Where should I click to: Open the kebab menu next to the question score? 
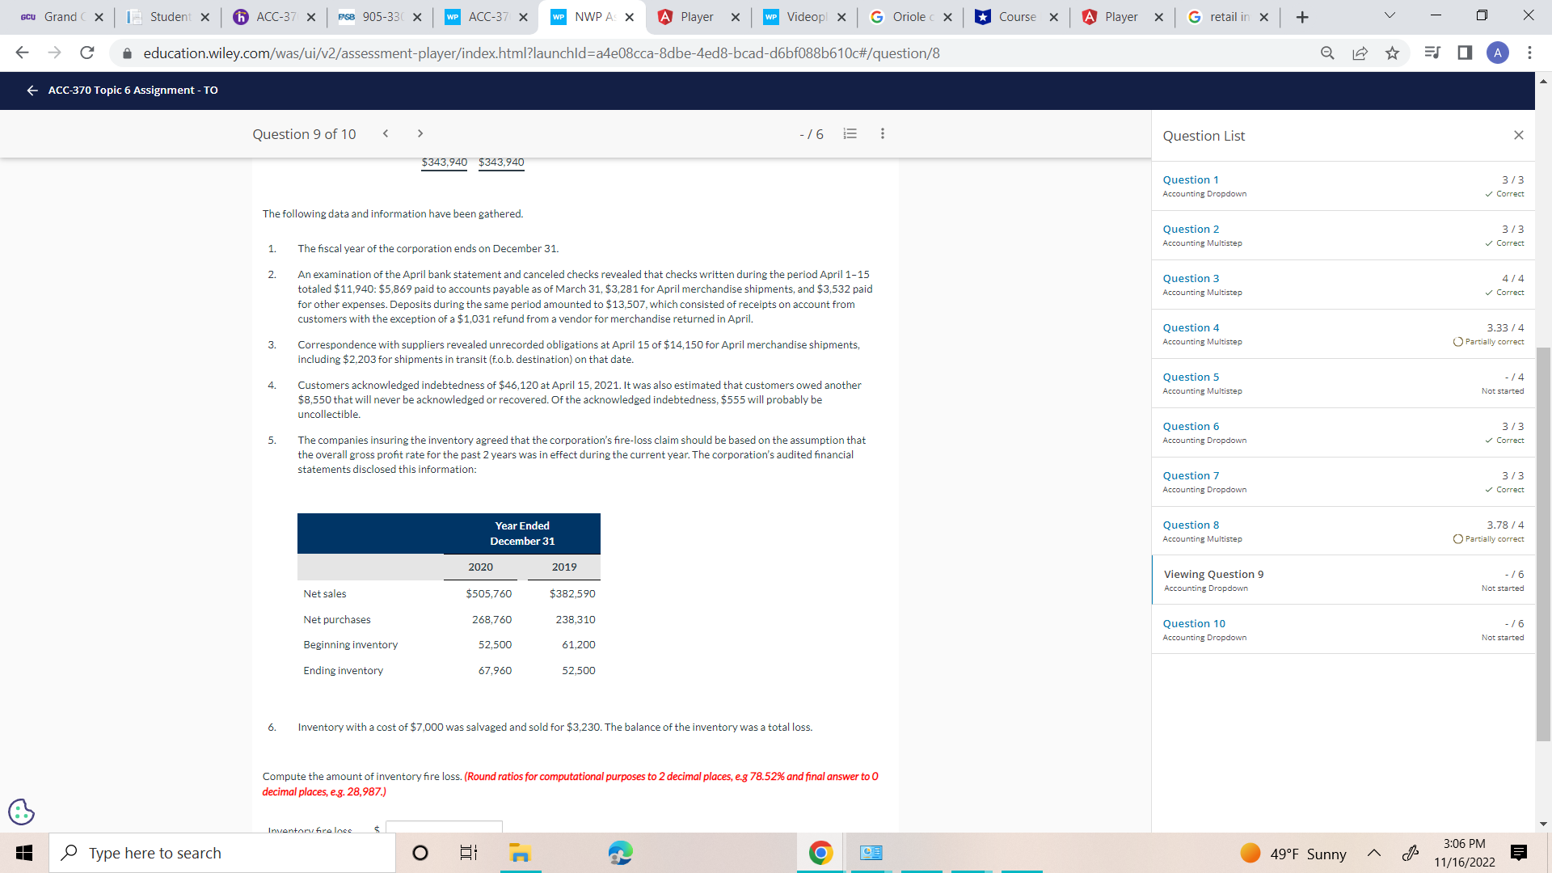coord(882,133)
